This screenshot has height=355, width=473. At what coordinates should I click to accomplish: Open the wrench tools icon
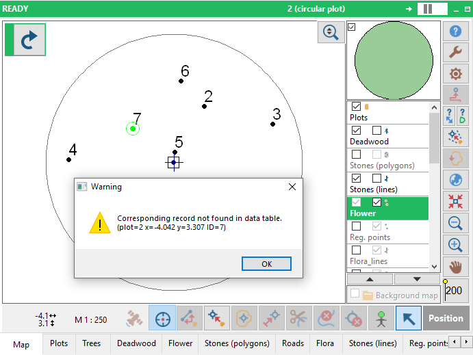click(455, 53)
